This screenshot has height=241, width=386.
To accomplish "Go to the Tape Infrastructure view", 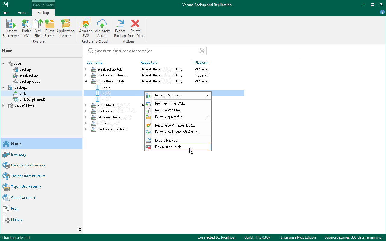I will click(26, 187).
